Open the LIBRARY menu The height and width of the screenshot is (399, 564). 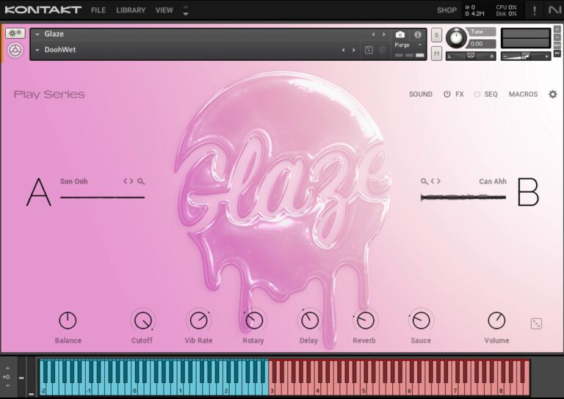(x=131, y=10)
